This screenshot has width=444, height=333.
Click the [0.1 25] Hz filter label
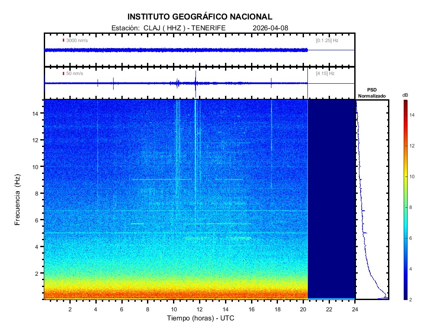click(327, 40)
